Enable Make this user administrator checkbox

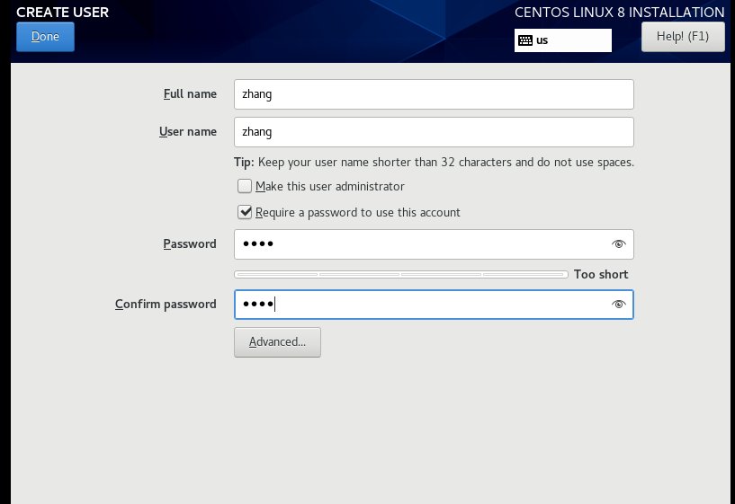click(245, 186)
